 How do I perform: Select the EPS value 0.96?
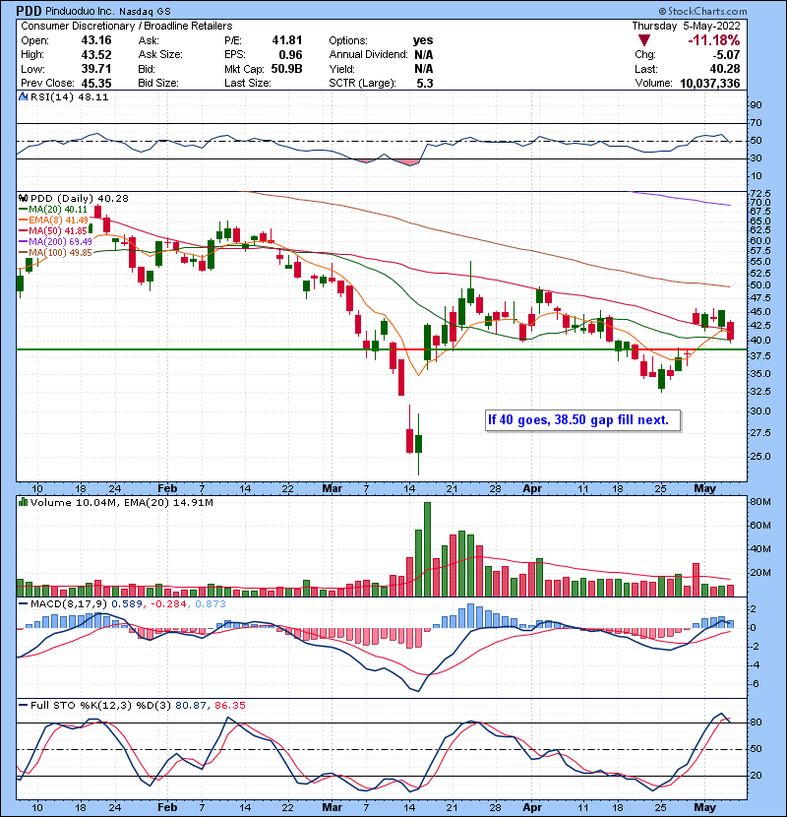pyautogui.click(x=290, y=54)
